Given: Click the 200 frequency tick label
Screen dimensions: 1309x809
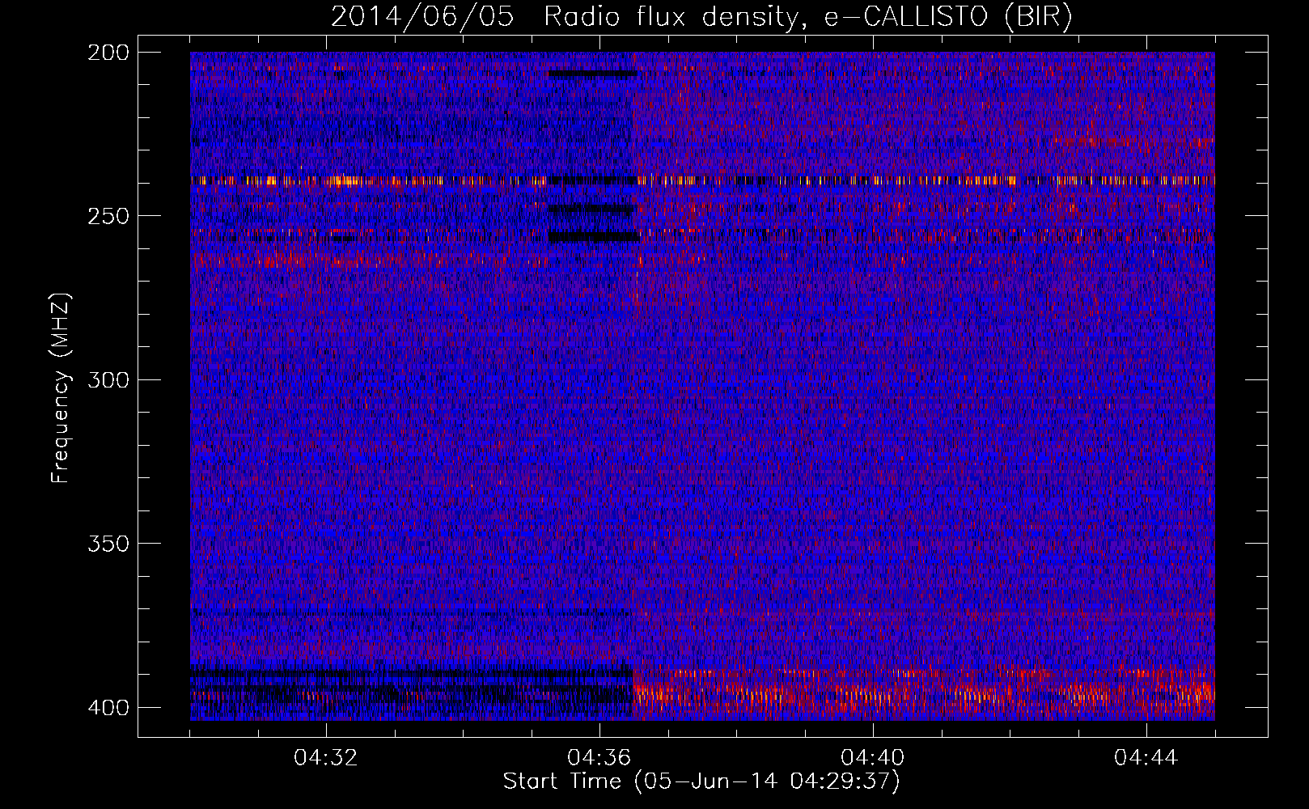Looking at the screenshot, I should pyautogui.click(x=108, y=53).
